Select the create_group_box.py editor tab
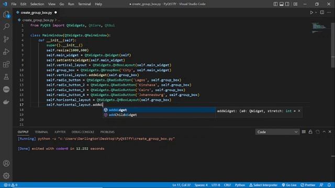Screen dimensions: 335x188 (x=36, y=13)
